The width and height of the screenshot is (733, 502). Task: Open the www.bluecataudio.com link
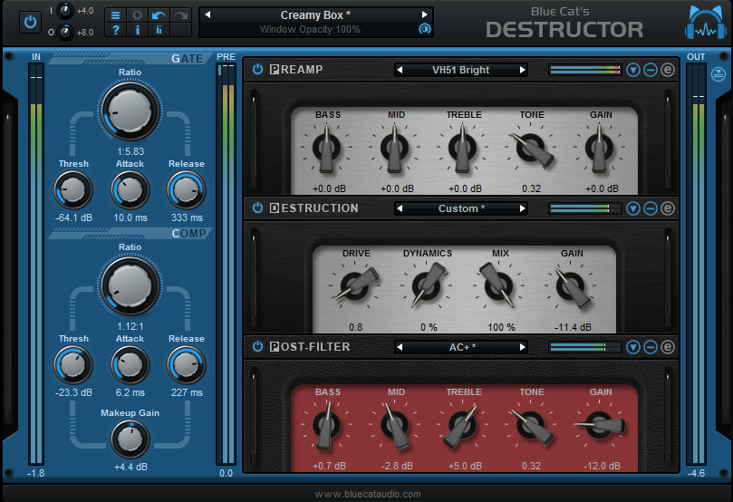coord(368,494)
